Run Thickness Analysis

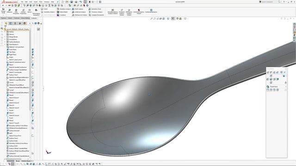(96, 12)
